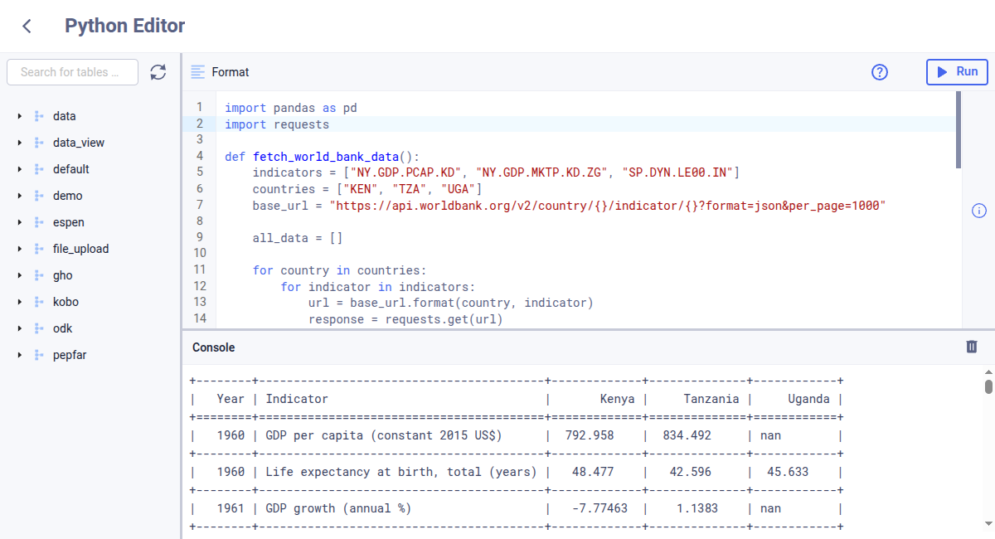Image resolution: width=995 pixels, height=539 pixels.
Task: Click the search for tables field
Action: [72, 72]
